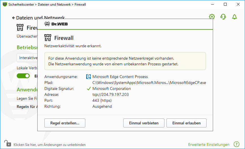Click the settings gear icon
The height and width of the screenshot is (149, 245).
pos(212,17)
